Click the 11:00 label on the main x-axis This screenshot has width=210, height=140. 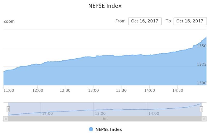pos(9,90)
